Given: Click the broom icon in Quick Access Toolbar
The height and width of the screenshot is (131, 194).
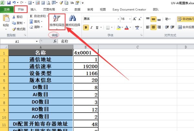Looking at the screenshot, I should (x=61, y=3).
